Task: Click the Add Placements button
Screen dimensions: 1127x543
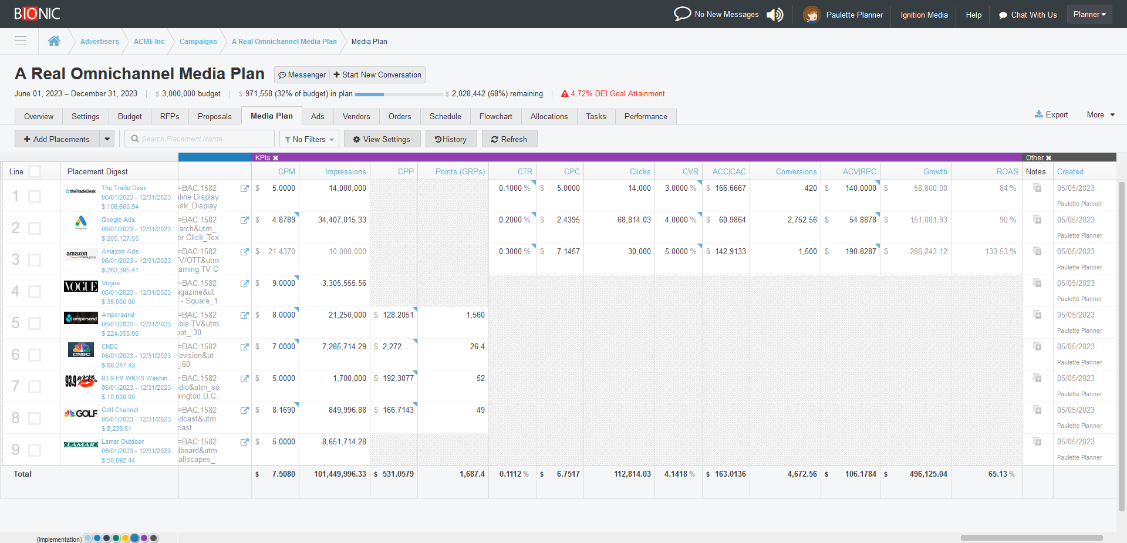Action: pyautogui.click(x=57, y=139)
